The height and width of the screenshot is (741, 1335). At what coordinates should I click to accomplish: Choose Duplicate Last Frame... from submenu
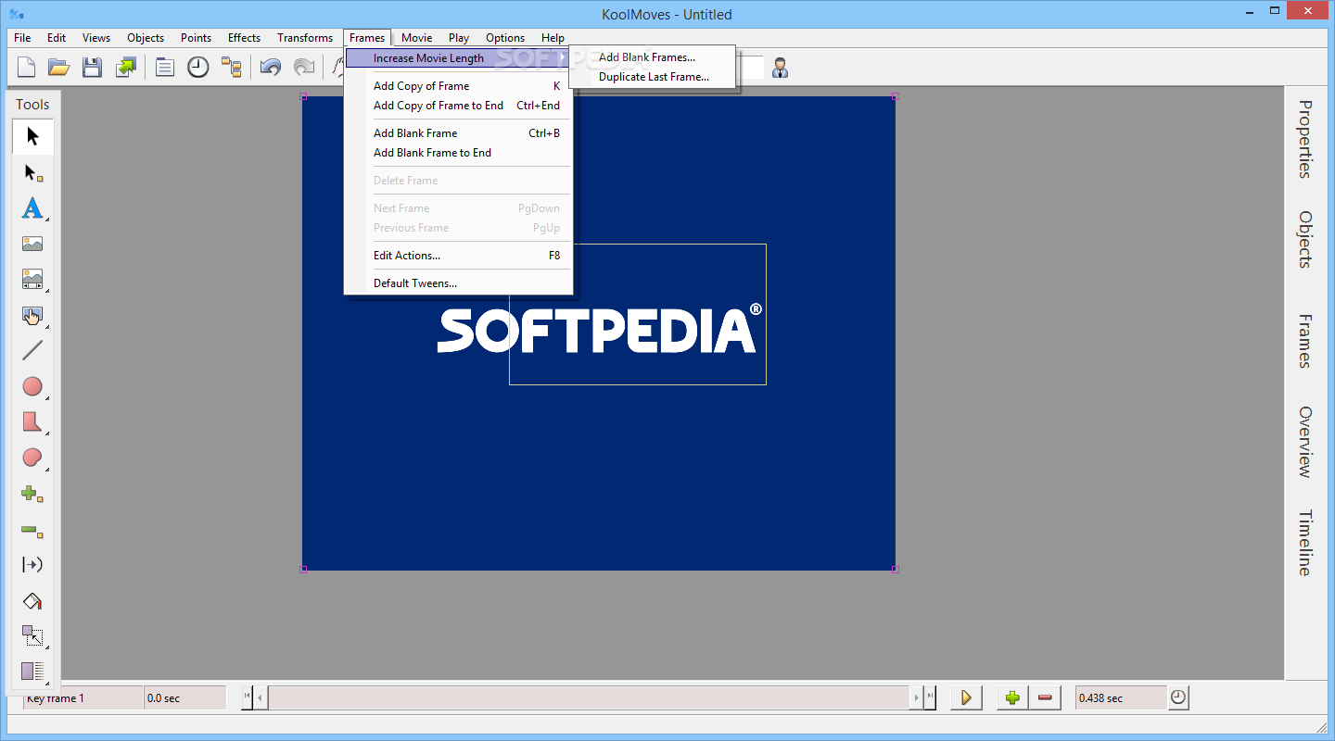(x=653, y=77)
